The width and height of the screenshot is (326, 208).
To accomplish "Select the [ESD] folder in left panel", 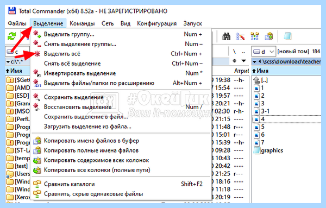I will 18,96.
